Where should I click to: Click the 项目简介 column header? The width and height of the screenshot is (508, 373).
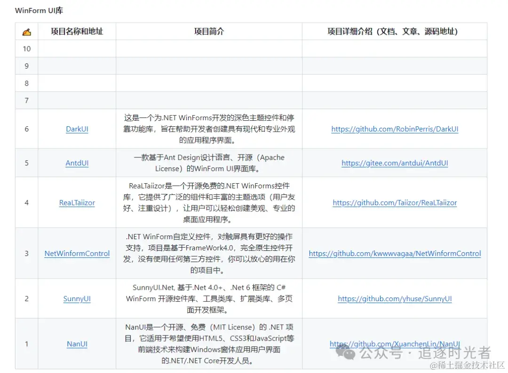point(209,31)
